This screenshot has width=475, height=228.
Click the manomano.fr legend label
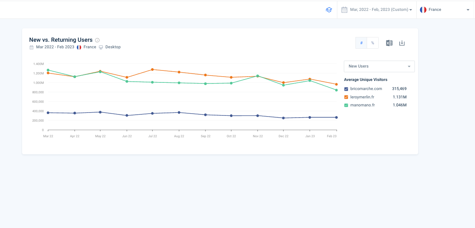click(362, 105)
